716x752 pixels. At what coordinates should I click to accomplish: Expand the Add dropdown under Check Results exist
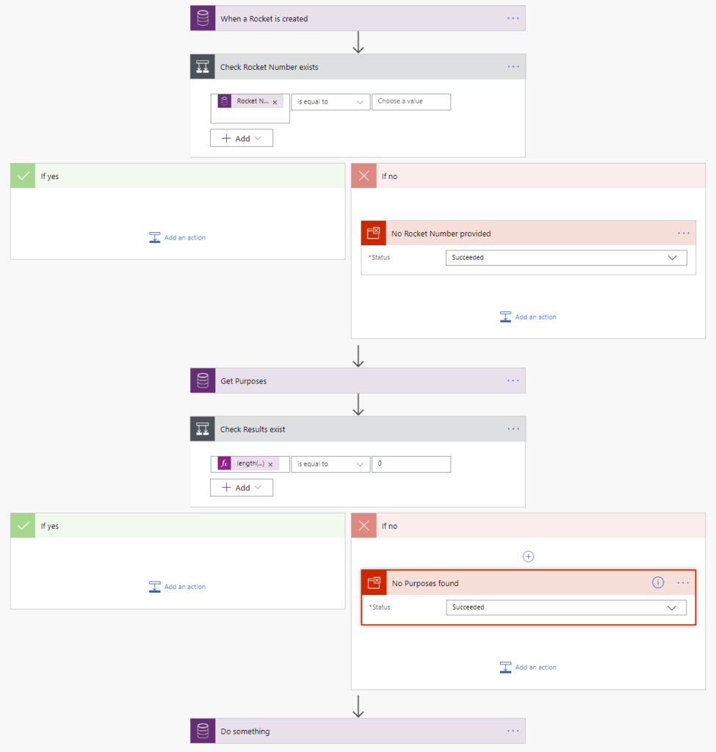pos(242,488)
